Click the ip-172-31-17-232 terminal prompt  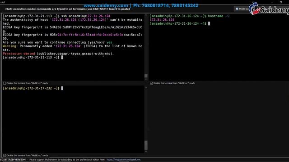point(31,88)
